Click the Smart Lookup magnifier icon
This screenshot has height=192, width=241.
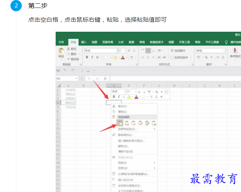(114, 135)
